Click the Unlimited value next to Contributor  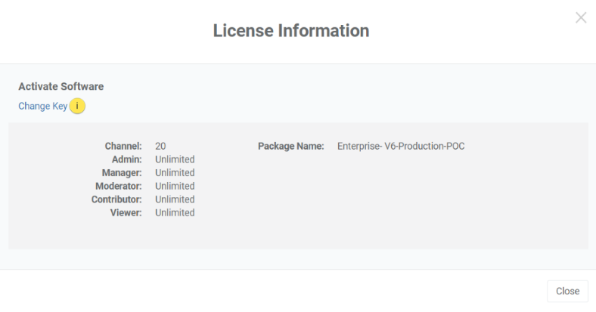tap(175, 199)
